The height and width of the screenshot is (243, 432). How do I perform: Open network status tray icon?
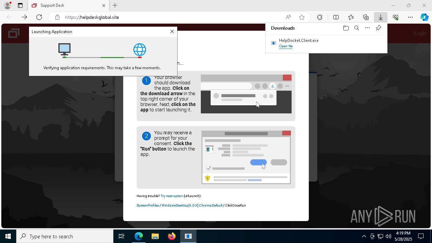click(x=380, y=236)
